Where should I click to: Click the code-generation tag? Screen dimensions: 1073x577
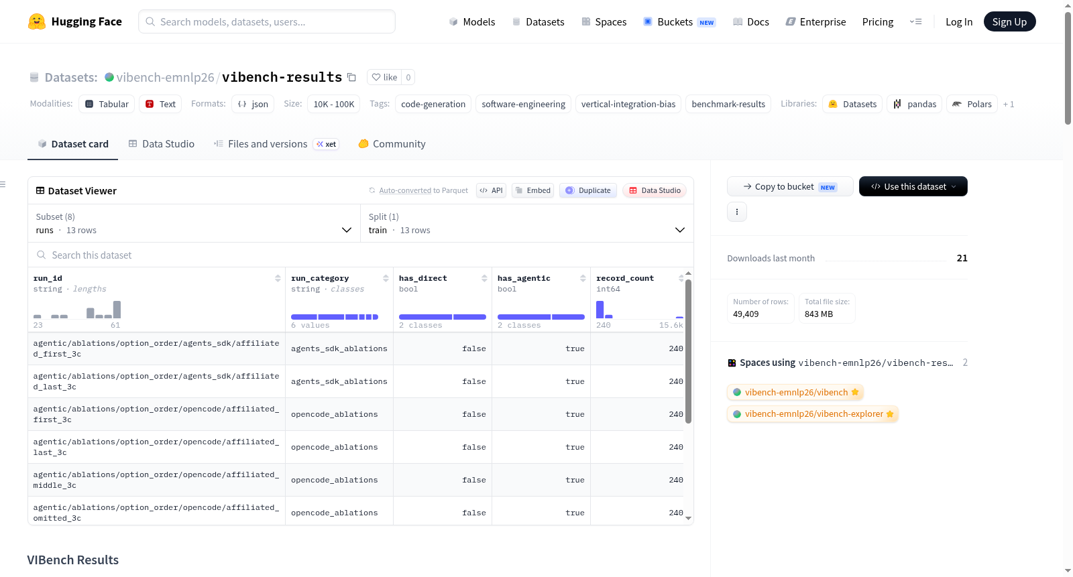[x=433, y=104]
